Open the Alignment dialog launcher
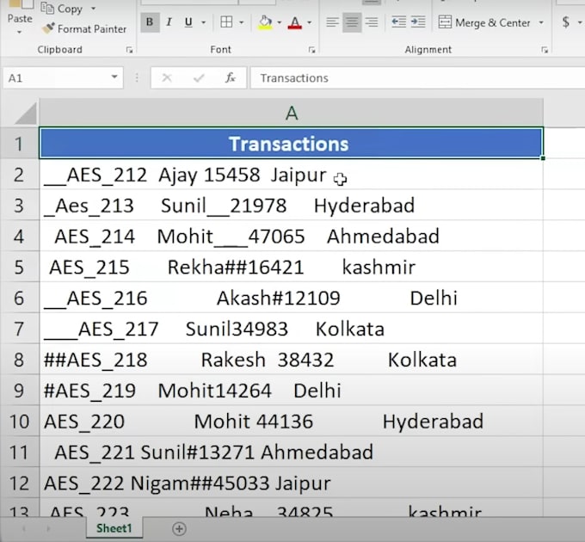 click(545, 50)
